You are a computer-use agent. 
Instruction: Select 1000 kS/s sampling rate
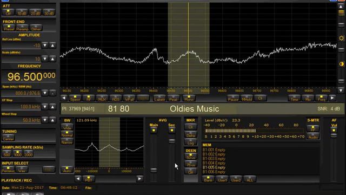pyautogui.click(x=17, y=153)
